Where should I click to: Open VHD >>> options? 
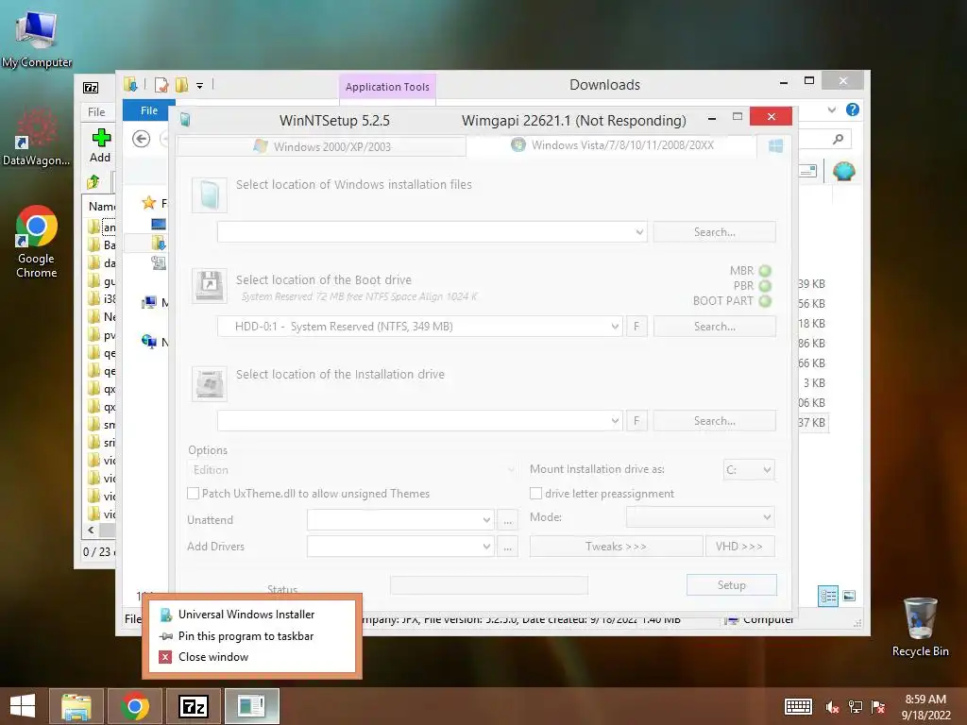(739, 547)
